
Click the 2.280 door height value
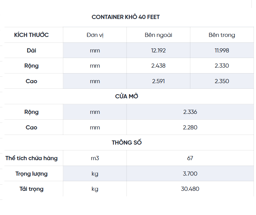pos(190,127)
